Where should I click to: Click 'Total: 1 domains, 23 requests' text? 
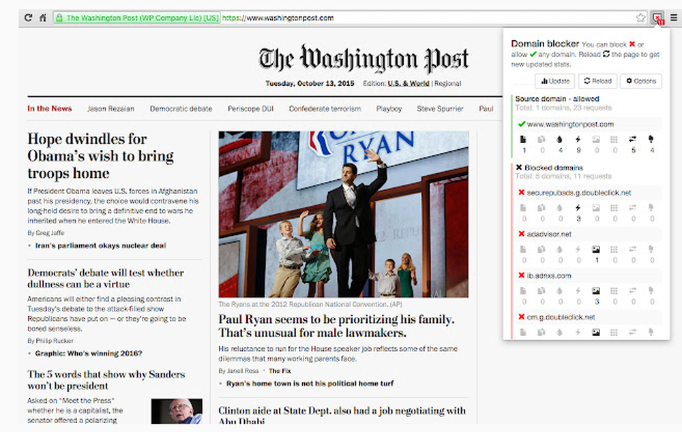click(x=563, y=108)
